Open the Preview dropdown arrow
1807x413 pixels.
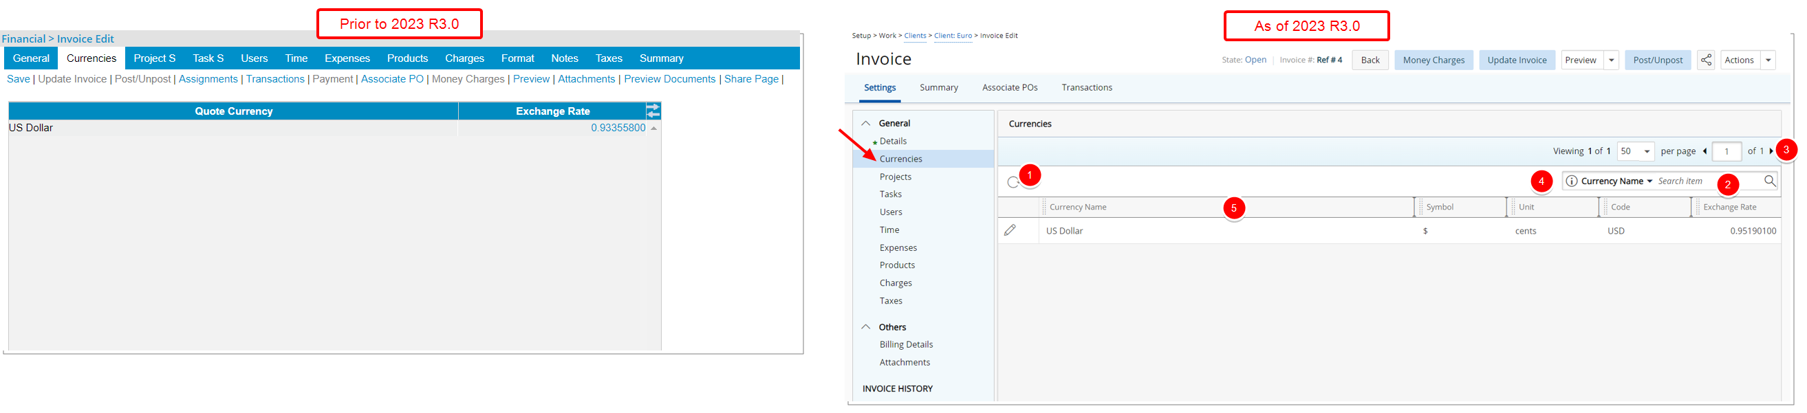(1611, 60)
